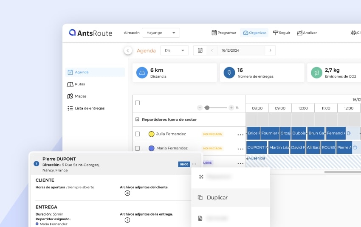Collapse sidebar with the left arrow button
361x227 pixels.
[128, 50]
